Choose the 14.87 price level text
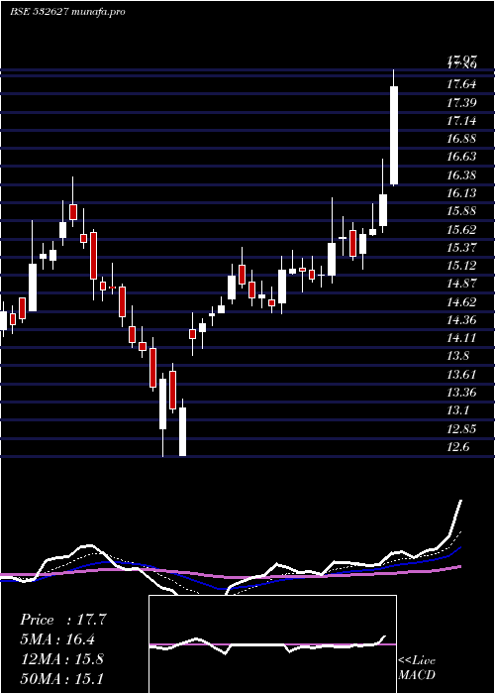Viewport: 495px width, 694px height. point(461,284)
